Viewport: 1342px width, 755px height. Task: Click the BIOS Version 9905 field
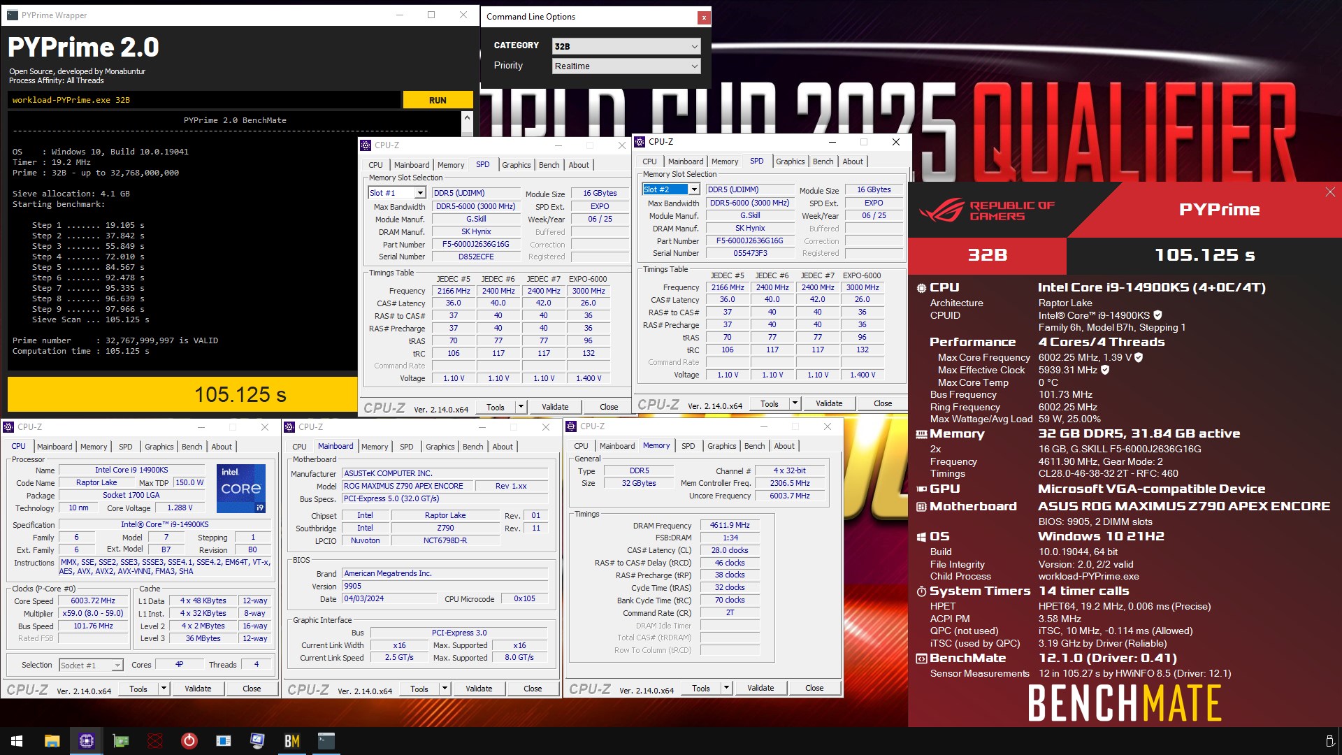click(x=445, y=586)
